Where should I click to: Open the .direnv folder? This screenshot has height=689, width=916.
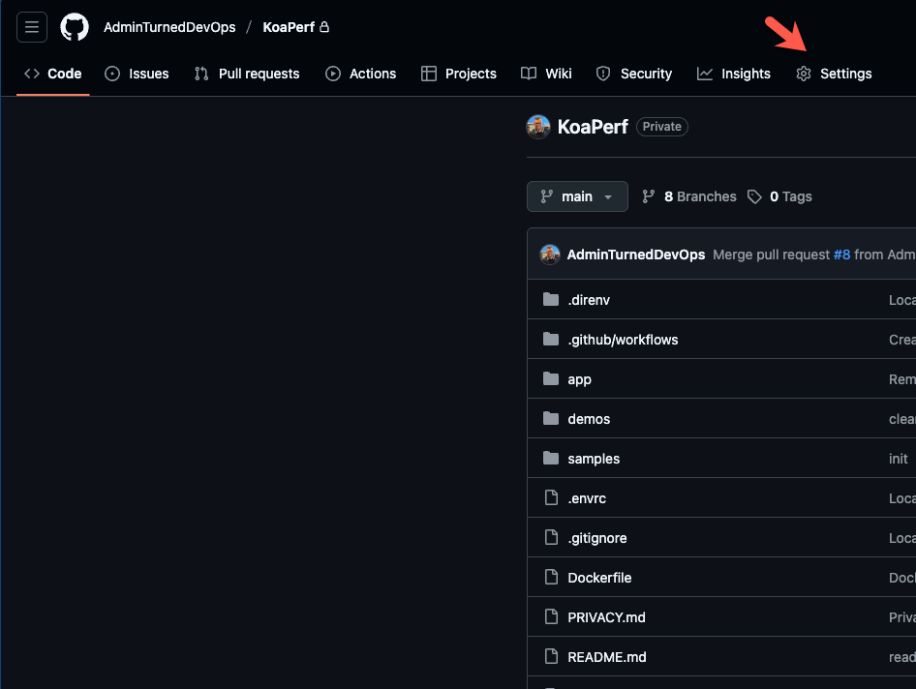coord(589,300)
